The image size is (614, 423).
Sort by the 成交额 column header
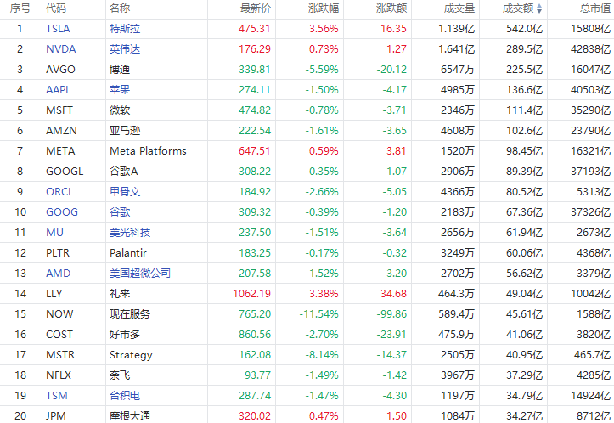click(x=518, y=8)
